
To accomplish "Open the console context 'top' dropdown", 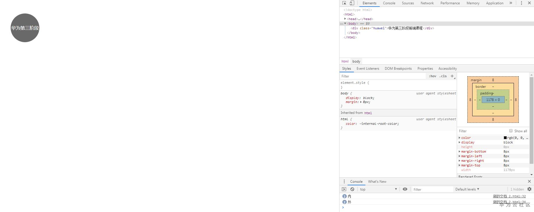I will [x=378, y=189].
